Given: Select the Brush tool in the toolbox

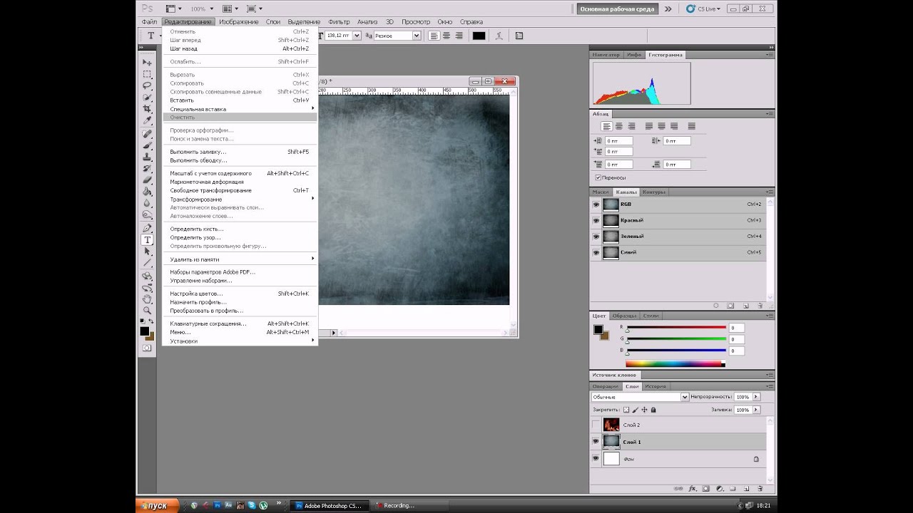Looking at the screenshot, I should click(148, 145).
